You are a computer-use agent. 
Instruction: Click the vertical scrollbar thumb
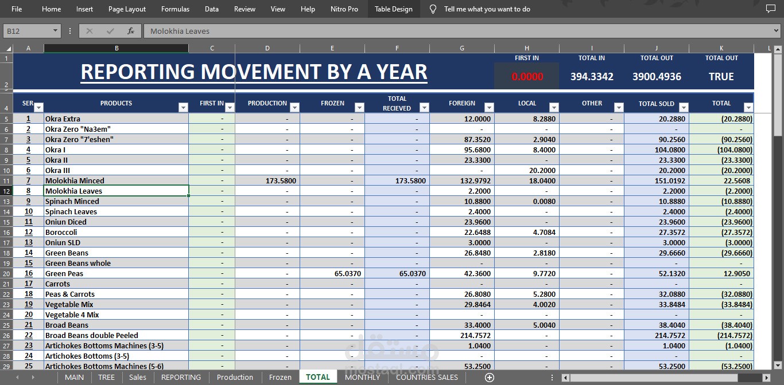(778, 95)
